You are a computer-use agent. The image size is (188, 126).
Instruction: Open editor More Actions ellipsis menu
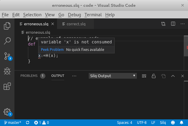click(x=183, y=24)
